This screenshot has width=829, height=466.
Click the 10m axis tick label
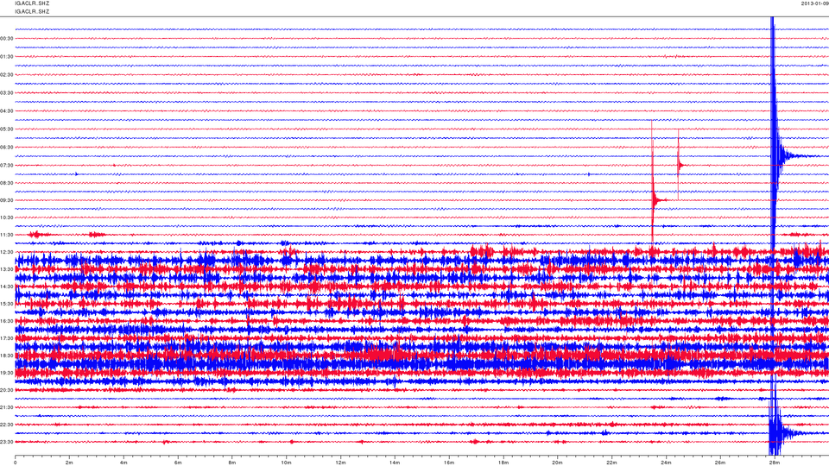(286, 463)
